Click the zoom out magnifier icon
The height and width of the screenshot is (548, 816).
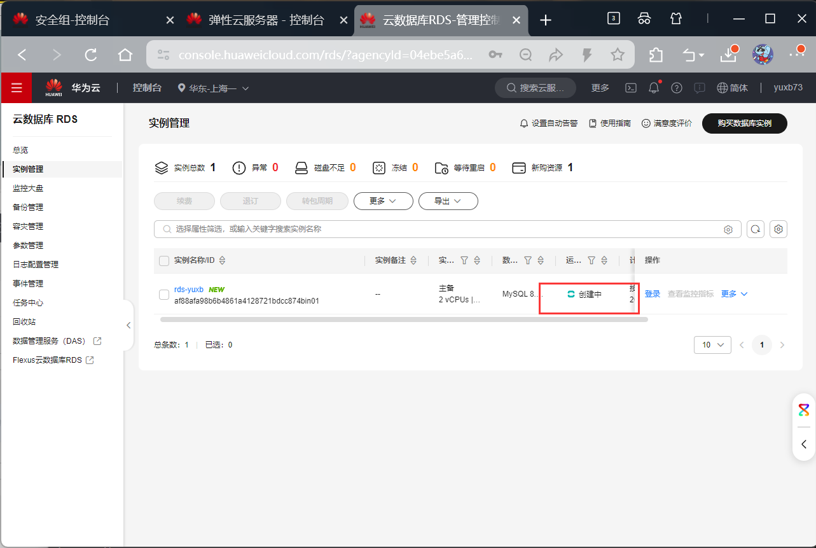point(526,55)
